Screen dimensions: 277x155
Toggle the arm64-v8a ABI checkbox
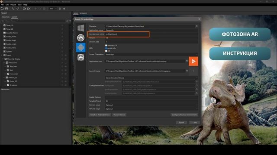pos(106,48)
